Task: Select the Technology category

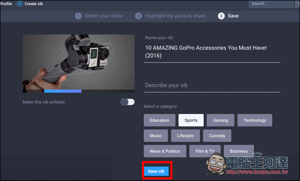Action: [x=255, y=120]
